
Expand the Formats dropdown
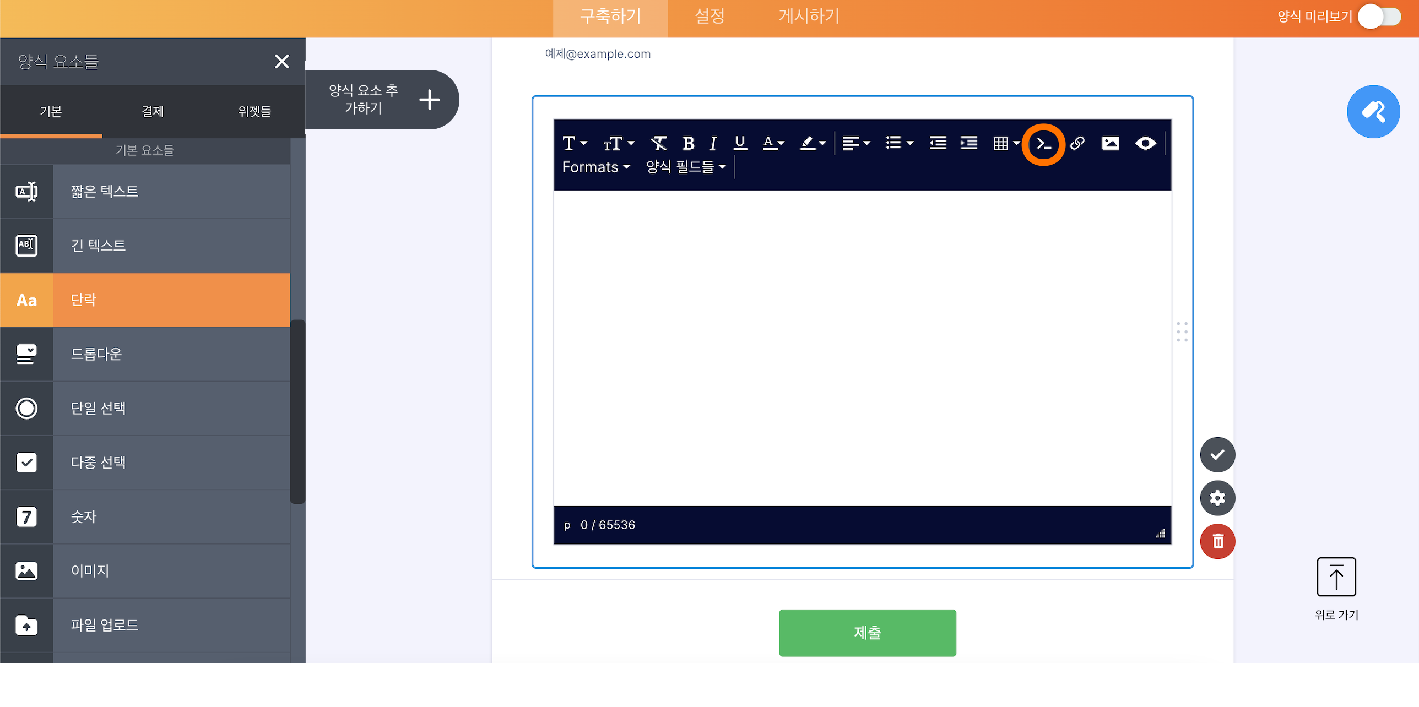595,167
